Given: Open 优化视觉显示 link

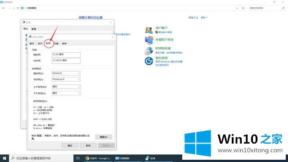Looking at the screenshot, I should 162,65.
